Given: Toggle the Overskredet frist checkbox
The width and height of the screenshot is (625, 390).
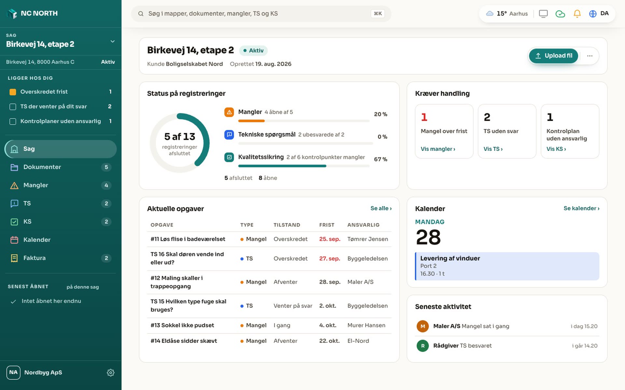Looking at the screenshot, I should point(13,92).
